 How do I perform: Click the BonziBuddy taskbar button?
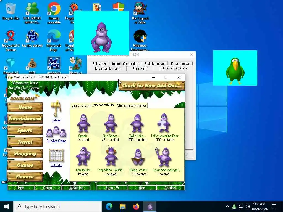click(150, 206)
